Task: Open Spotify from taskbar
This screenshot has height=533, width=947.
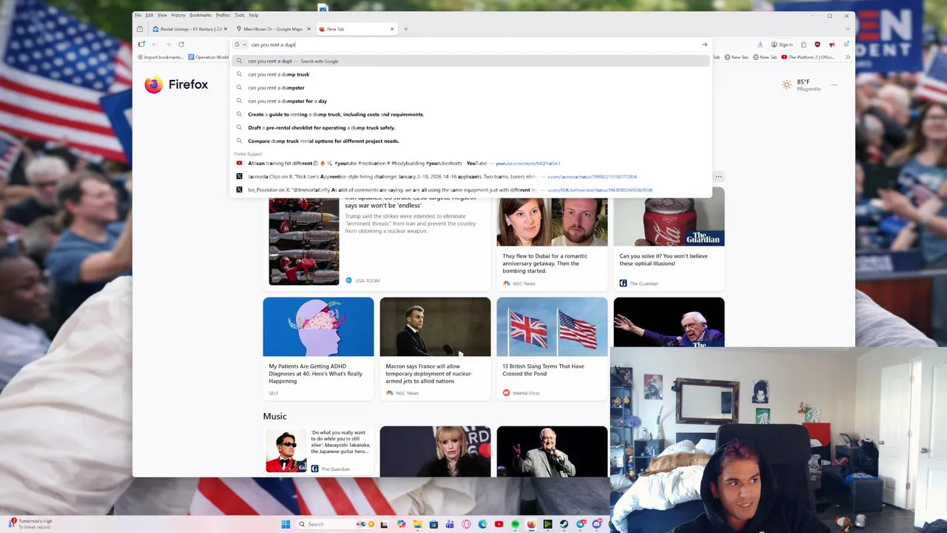Action: 515,524
